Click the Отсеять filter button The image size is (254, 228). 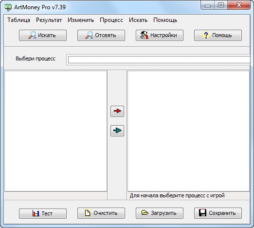(101, 35)
